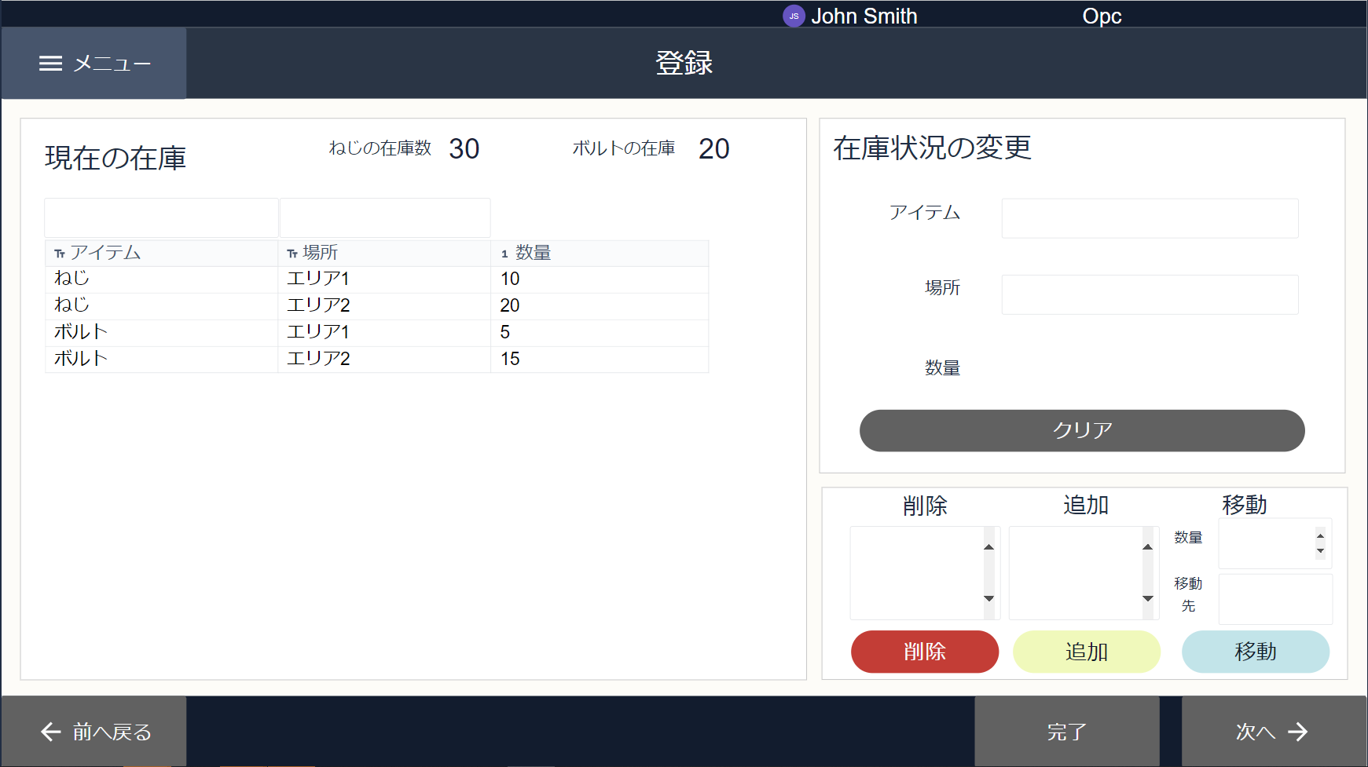Decrease the 削除 quantity with down arrow
Screen dimensions: 1368x767
(989, 598)
